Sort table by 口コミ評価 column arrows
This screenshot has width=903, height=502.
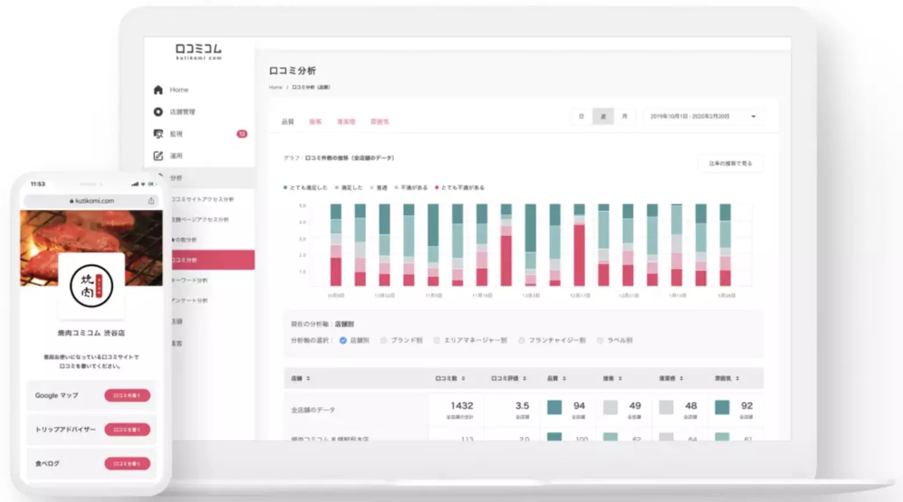(524, 379)
